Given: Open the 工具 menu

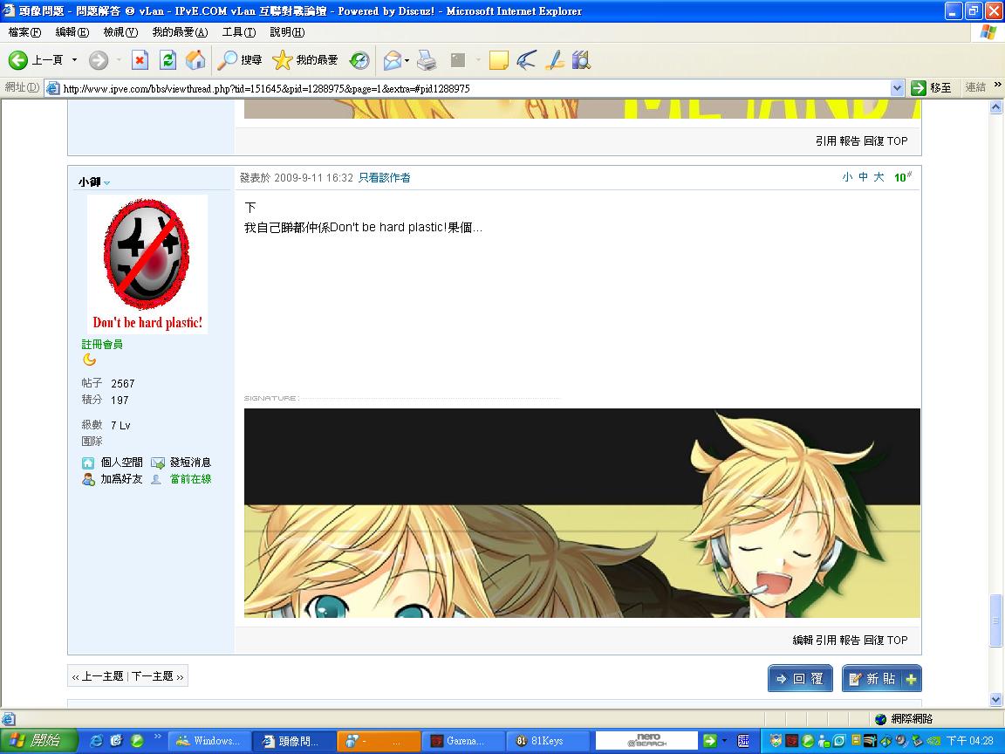Looking at the screenshot, I should click(x=238, y=32).
